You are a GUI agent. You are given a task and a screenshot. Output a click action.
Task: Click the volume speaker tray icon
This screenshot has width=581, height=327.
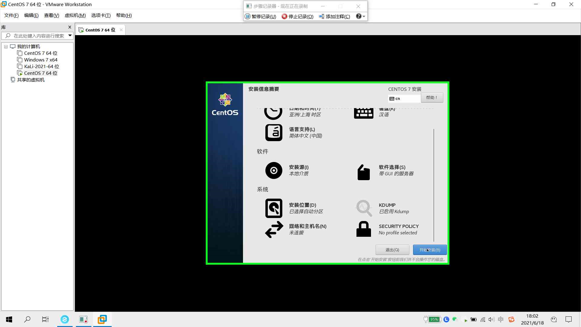(x=491, y=319)
